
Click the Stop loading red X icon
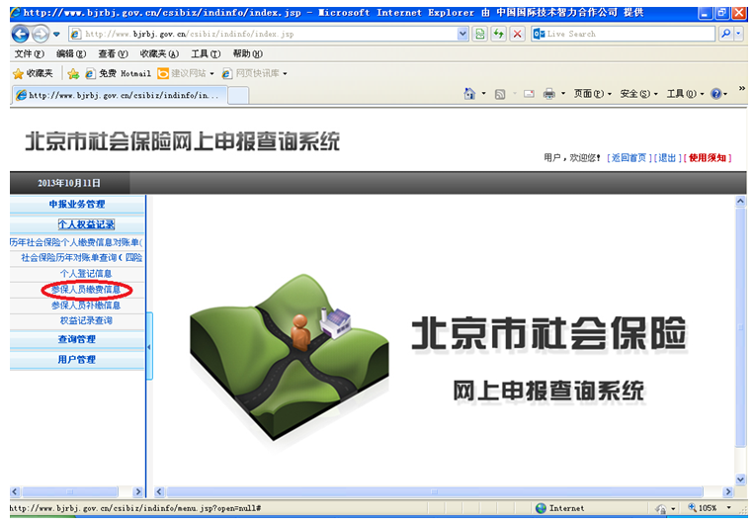[517, 34]
